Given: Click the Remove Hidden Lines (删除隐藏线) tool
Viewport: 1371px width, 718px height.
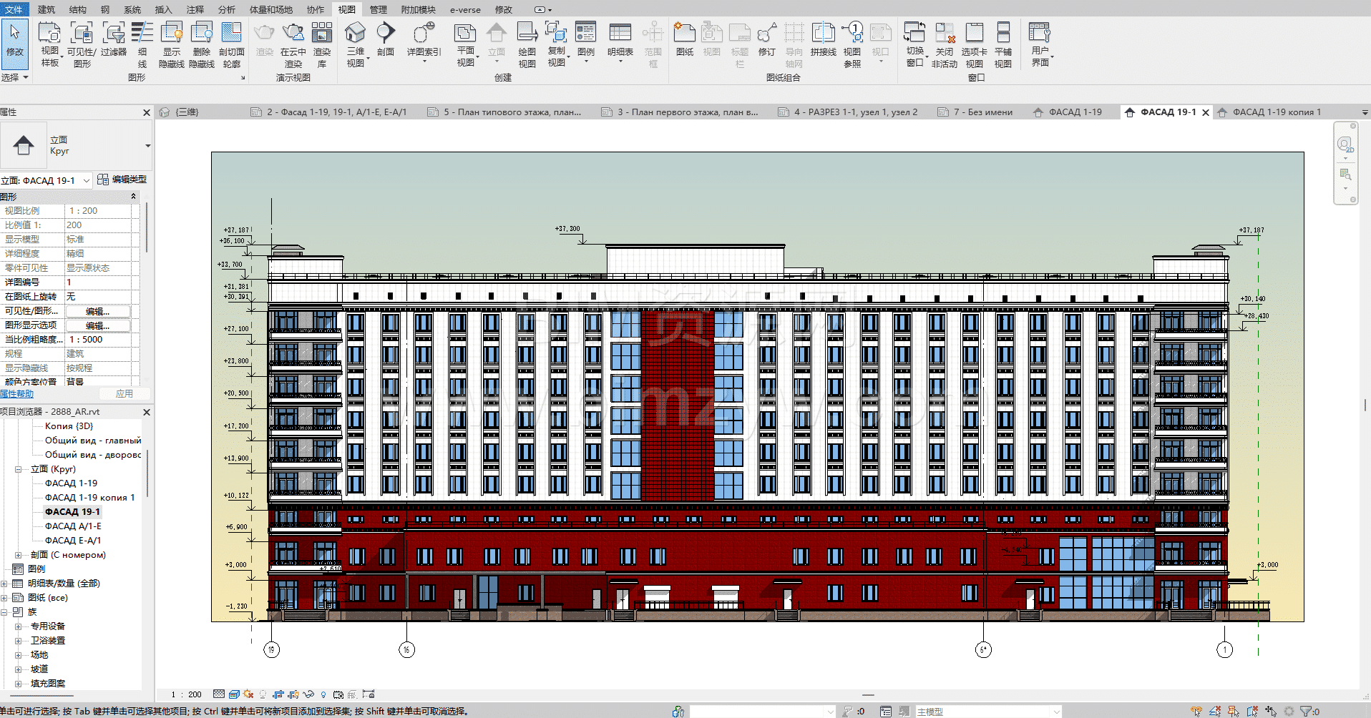Looking at the screenshot, I should [202, 44].
